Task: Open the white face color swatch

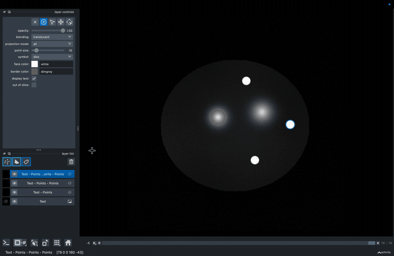Action: [x=34, y=64]
